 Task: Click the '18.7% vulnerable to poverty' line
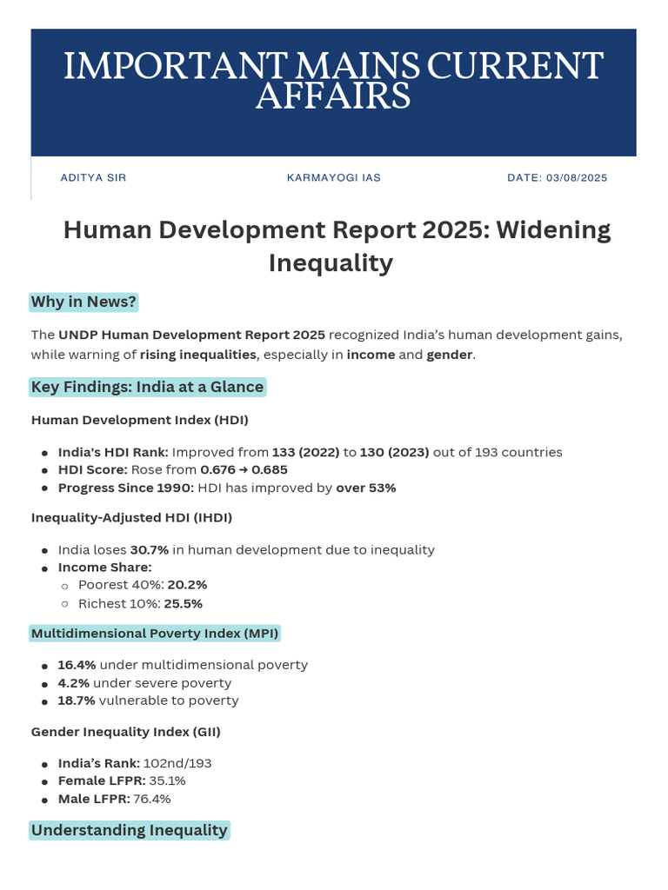pos(148,701)
